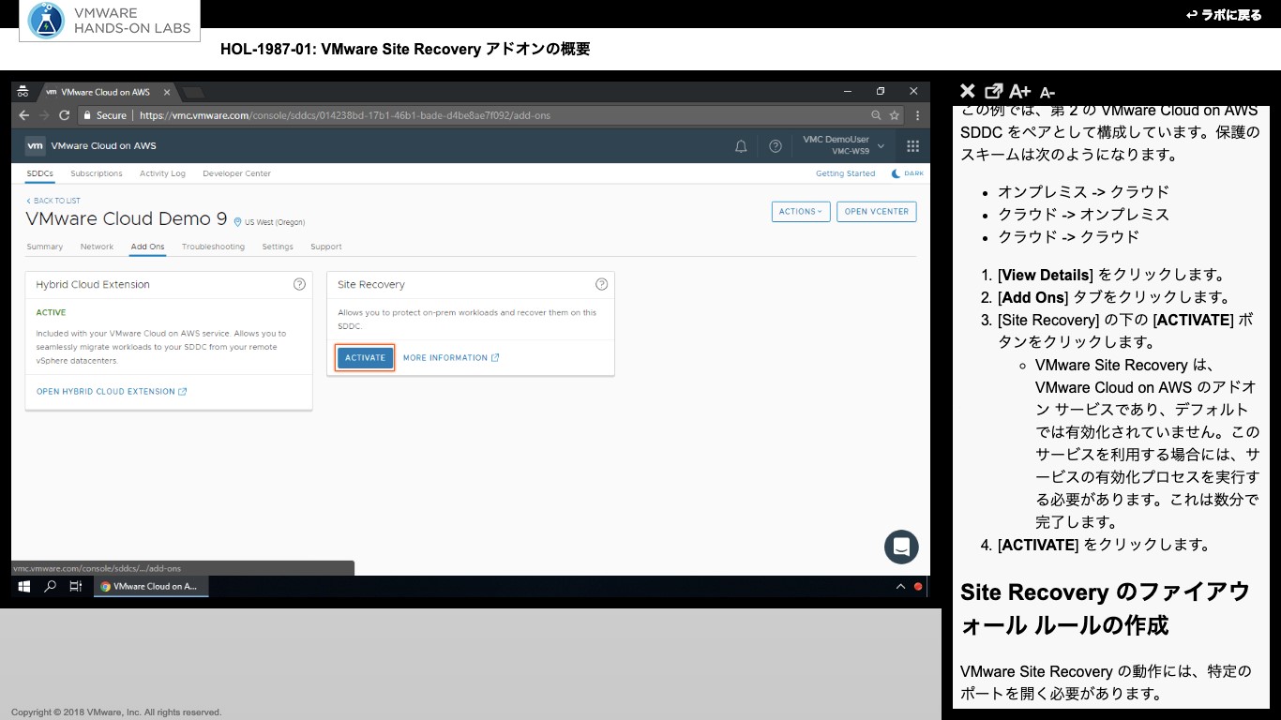
Task: Expand the VMC DemoUser account dropdown
Action: (842, 145)
